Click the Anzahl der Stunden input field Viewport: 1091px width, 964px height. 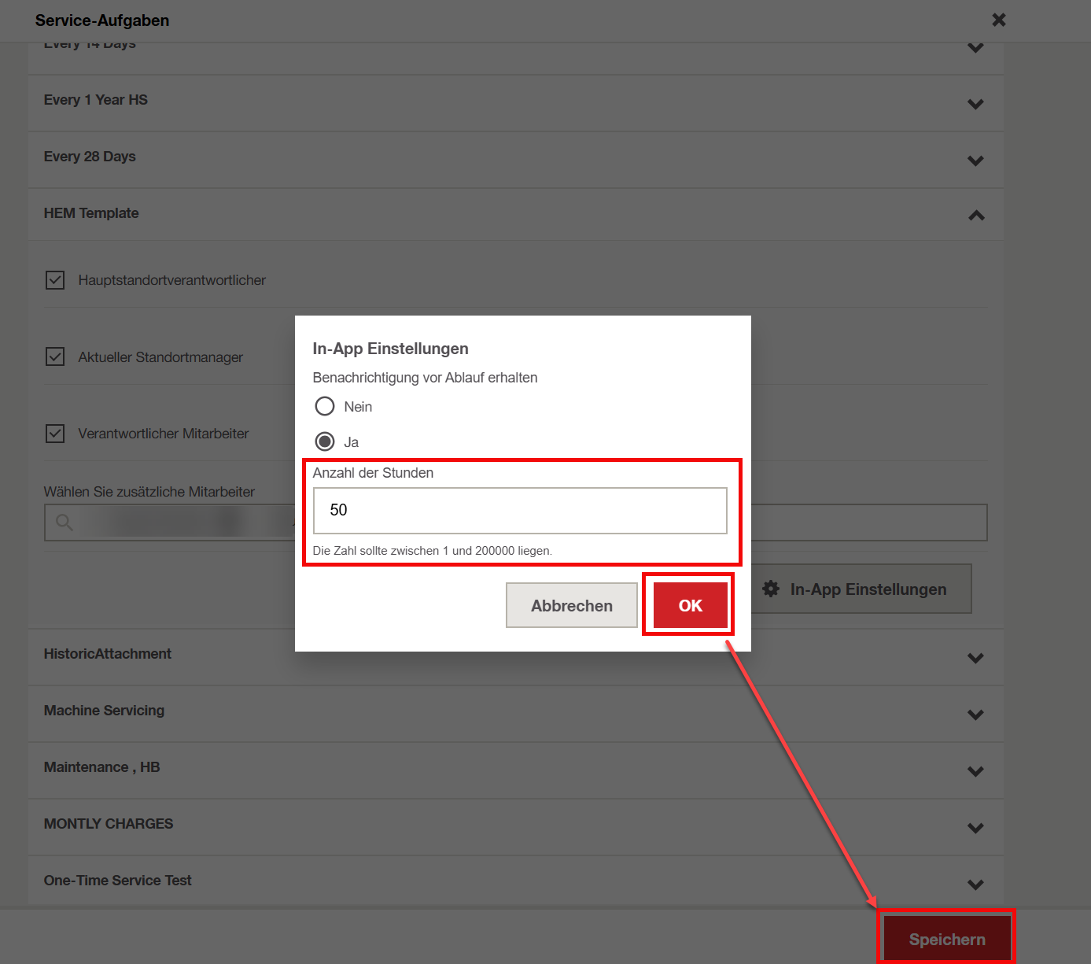(x=519, y=510)
